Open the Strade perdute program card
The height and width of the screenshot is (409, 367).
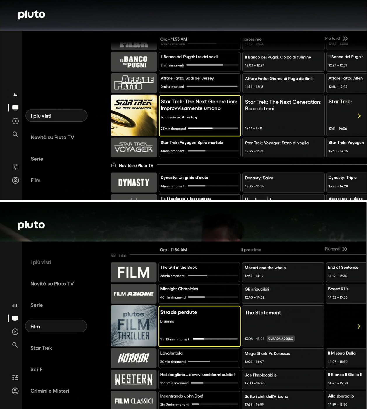pos(200,326)
